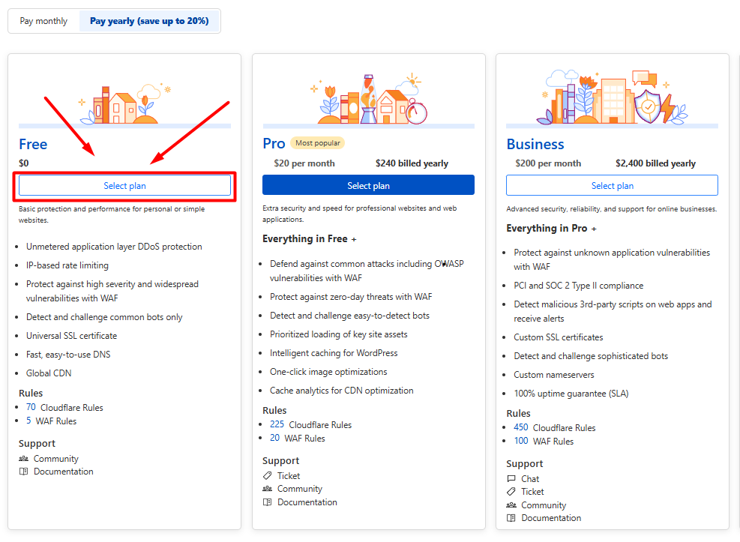
Task: Open the 5 WAF Rules link
Action: tap(28, 421)
